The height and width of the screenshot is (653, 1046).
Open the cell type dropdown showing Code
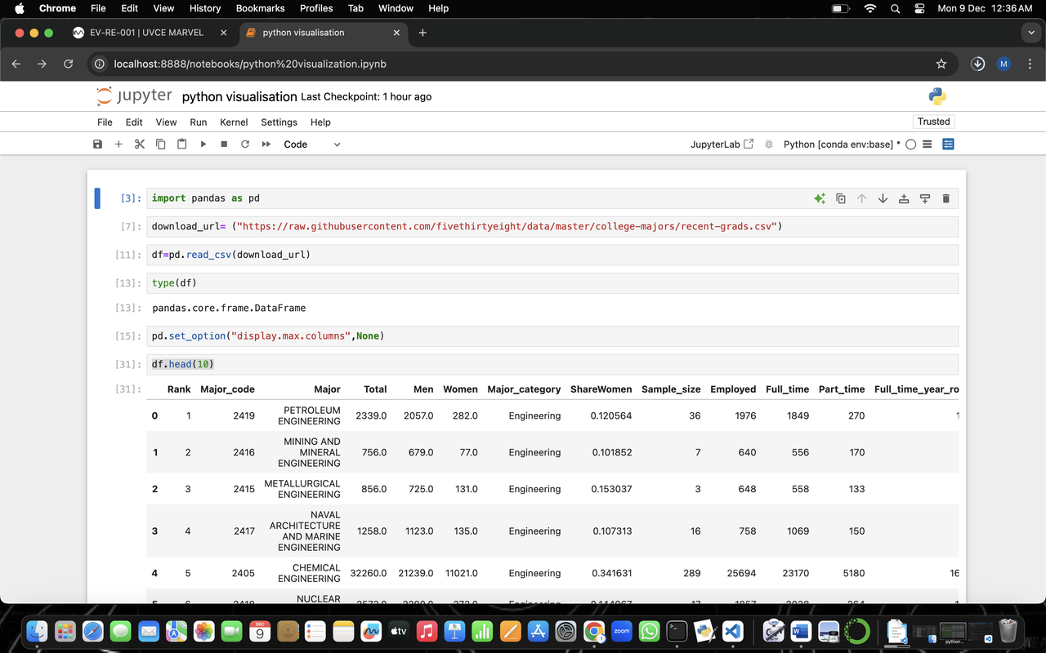[x=311, y=144]
